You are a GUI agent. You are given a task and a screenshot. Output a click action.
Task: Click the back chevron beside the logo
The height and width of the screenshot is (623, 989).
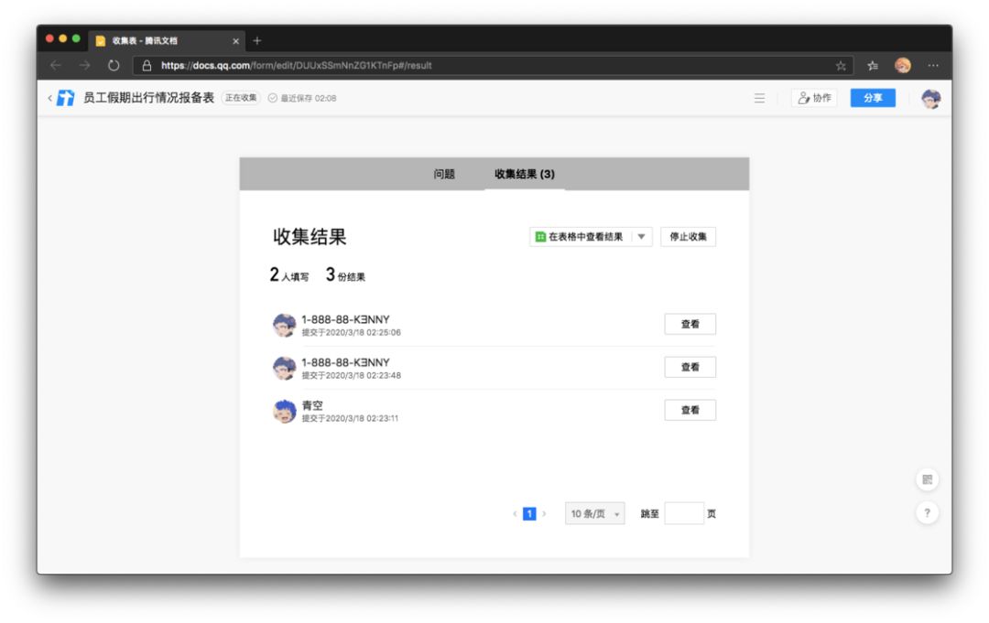pos(49,98)
